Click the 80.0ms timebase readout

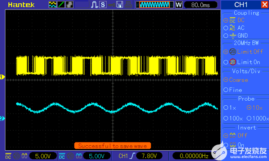[x=201, y=5]
